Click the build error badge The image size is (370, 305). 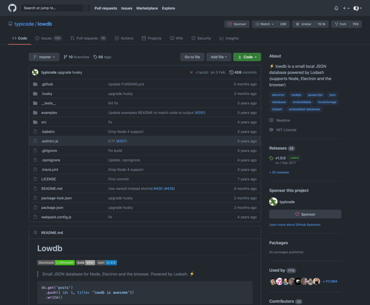tap(86, 262)
